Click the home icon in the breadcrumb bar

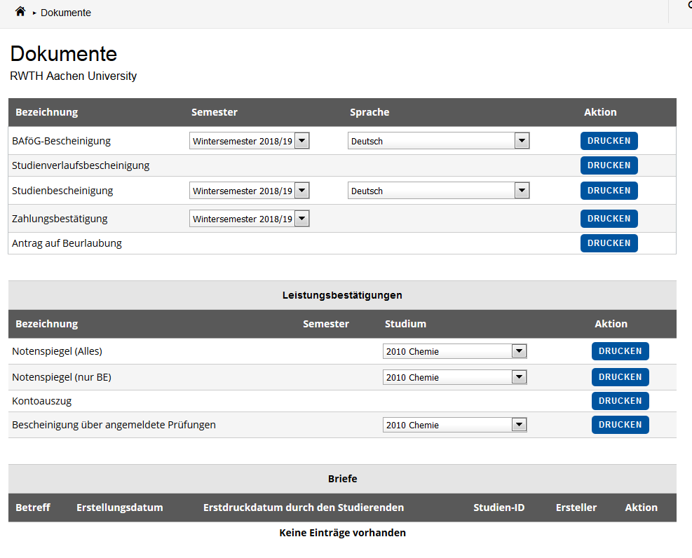[20, 11]
